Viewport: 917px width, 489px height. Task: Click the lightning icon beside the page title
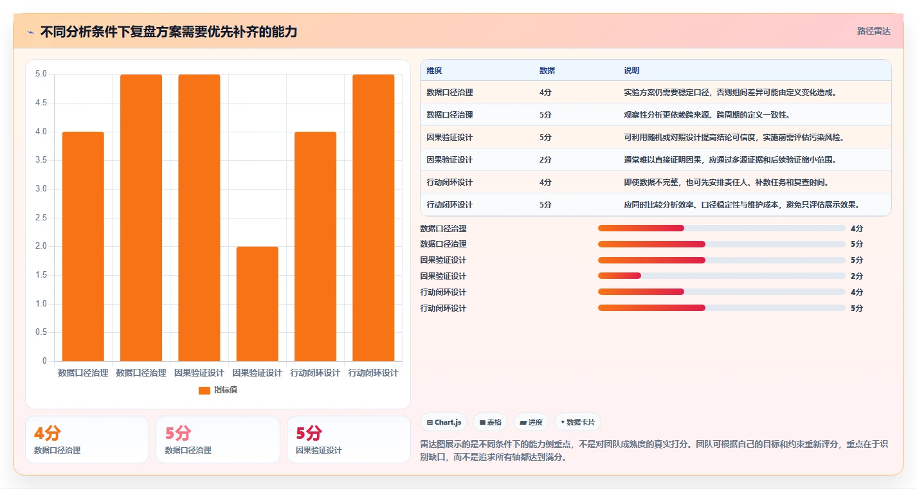(31, 32)
